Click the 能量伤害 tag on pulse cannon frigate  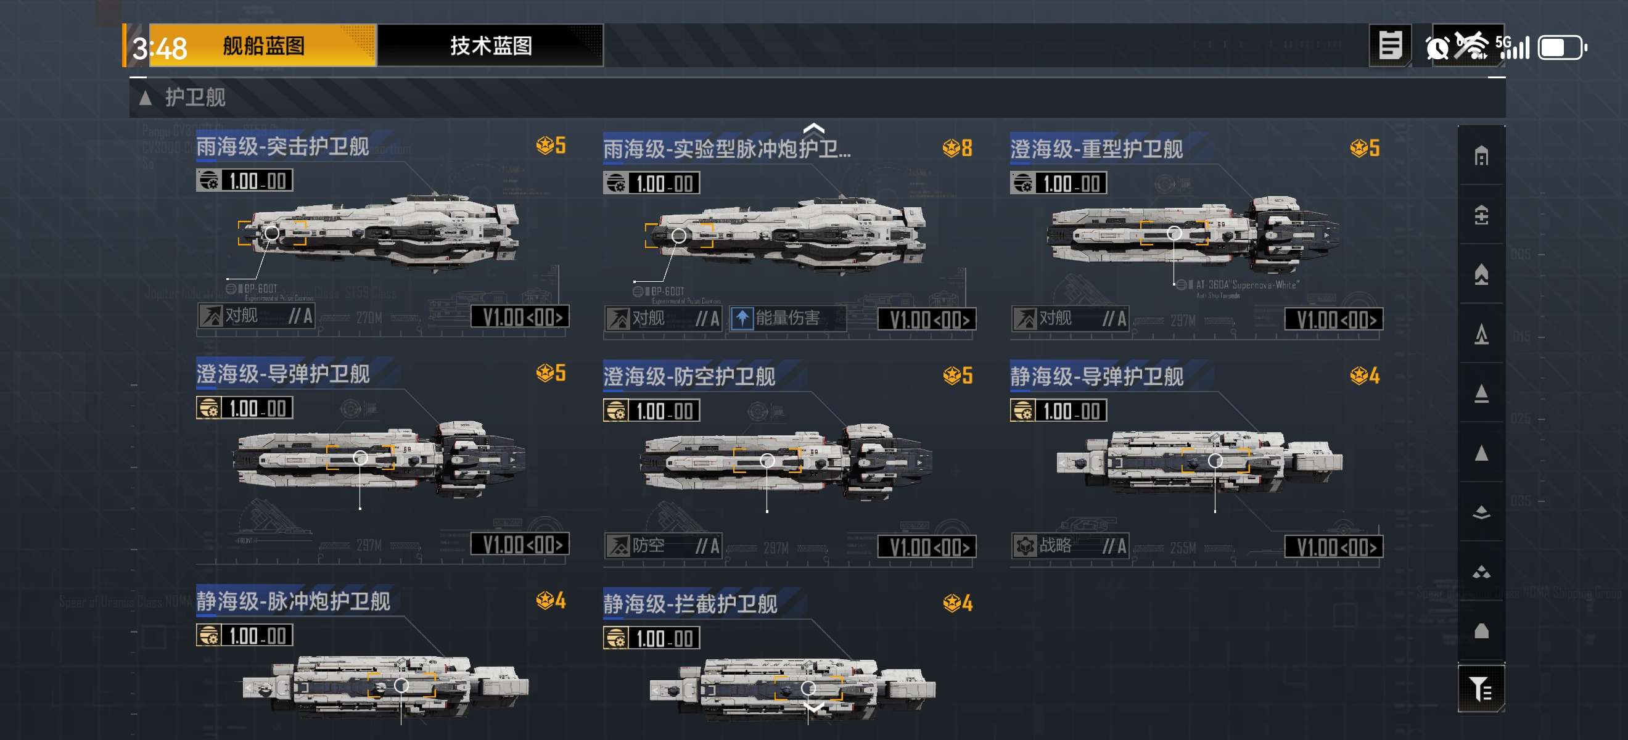[787, 318]
